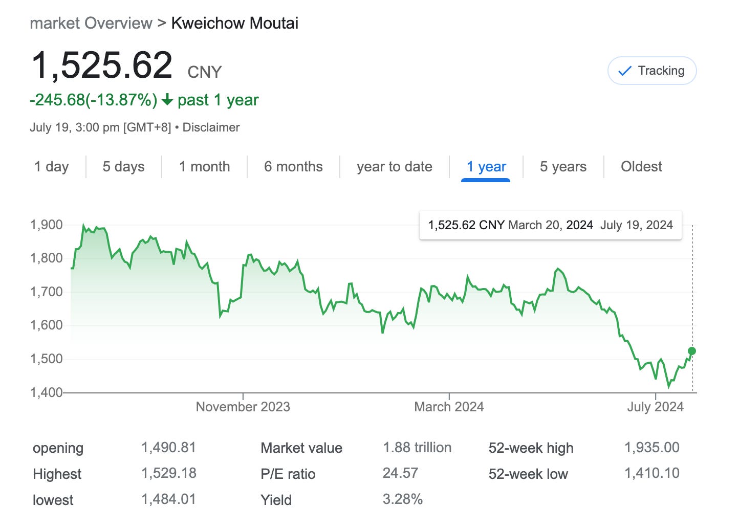Click the 'Market value' label

301,448
